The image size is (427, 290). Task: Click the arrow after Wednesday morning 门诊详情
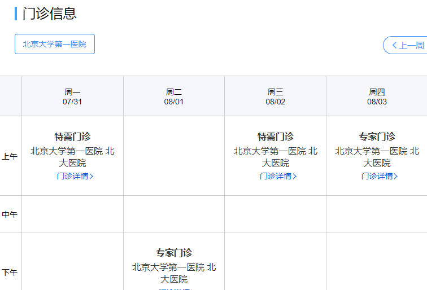point(295,176)
